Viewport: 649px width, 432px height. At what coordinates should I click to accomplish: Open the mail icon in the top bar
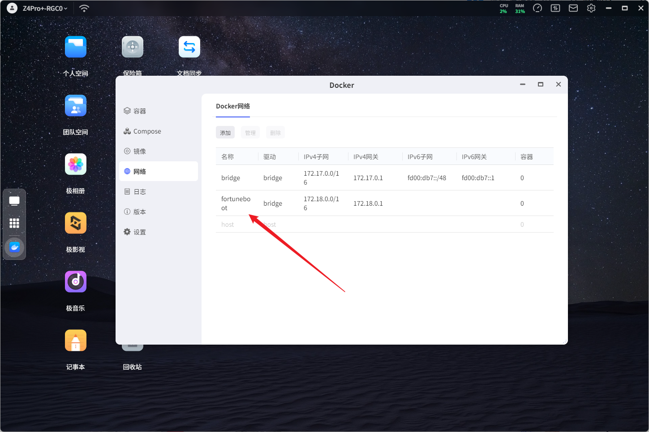tap(573, 8)
